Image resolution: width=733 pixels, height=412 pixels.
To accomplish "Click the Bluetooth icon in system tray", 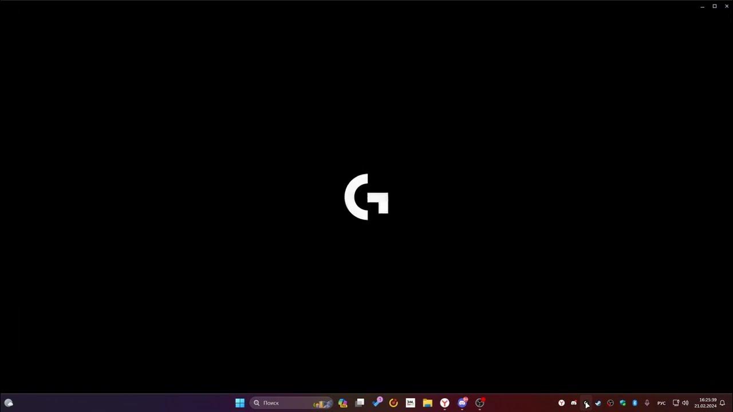I will (635, 403).
